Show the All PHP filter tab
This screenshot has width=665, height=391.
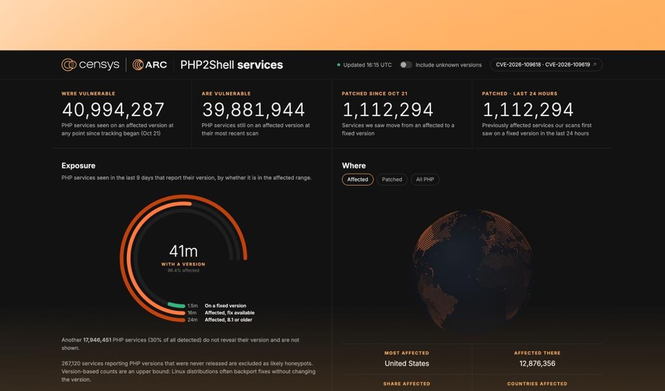425,179
